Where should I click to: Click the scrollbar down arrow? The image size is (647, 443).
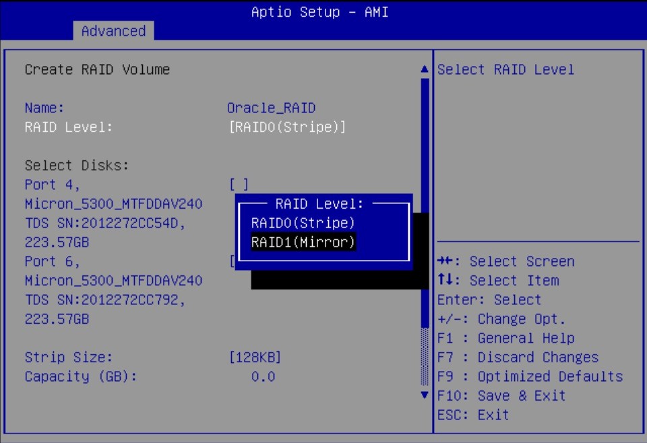click(425, 396)
